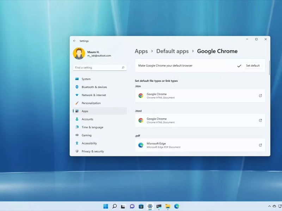Go to Default apps in the breadcrumb

(x=172, y=51)
